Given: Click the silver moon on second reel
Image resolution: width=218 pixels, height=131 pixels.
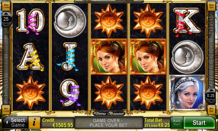Looking at the screenshot, I should click(x=70, y=21).
